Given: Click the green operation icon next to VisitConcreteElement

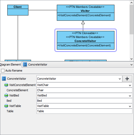Looking at the screenshot, I should click(6, 85).
